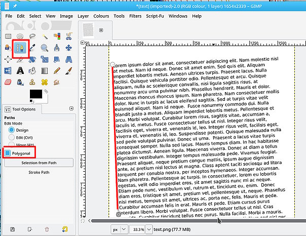Image resolution: width=306 pixels, height=236 pixels.
Task: Select the Eraser tool
Action: tap(8, 82)
